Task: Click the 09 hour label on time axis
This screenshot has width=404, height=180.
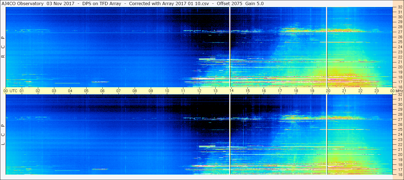Action: (x=151, y=91)
